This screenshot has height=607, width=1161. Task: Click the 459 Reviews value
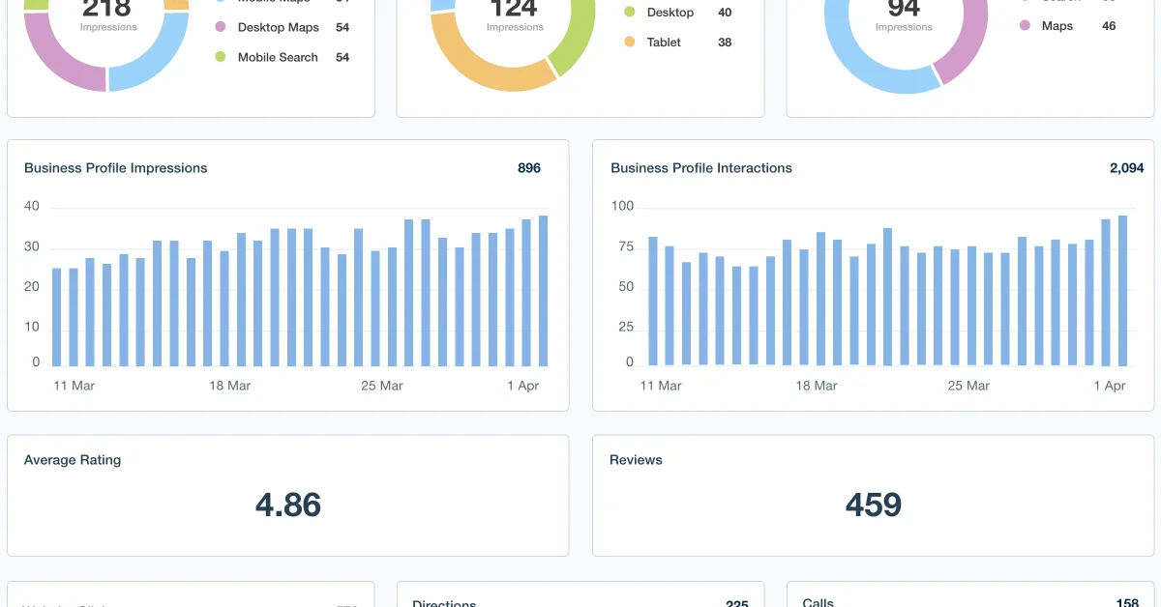tap(873, 504)
